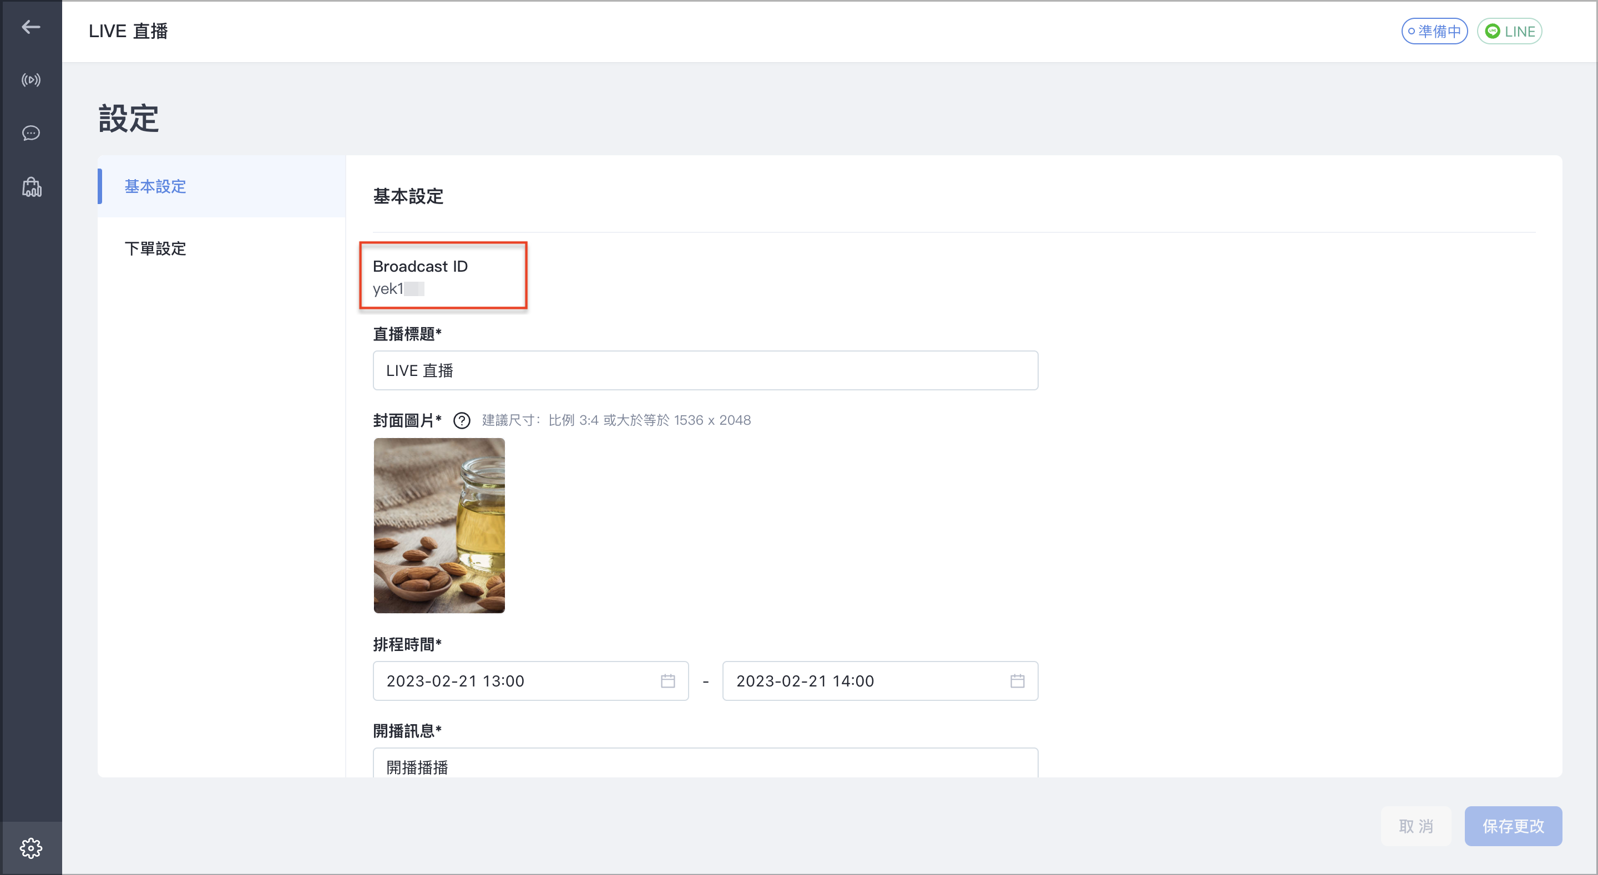Screen dimensions: 1598x875
Task: Open the start time calendar icon
Action: click(667, 681)
